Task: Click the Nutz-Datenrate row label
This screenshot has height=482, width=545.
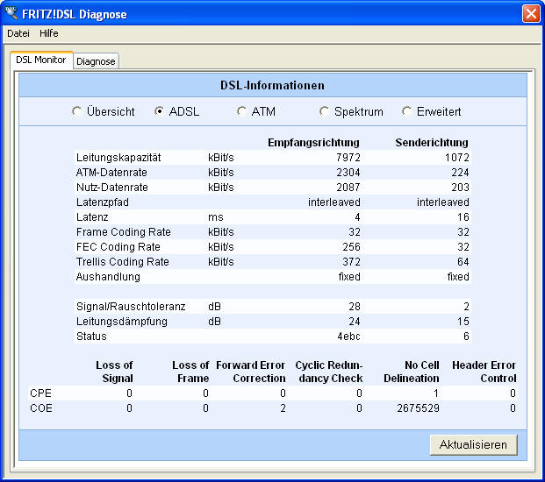Action: click(x=112, y=188)
